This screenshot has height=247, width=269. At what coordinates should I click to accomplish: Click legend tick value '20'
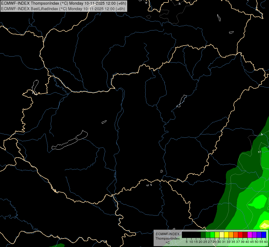[x=201, y=242]
